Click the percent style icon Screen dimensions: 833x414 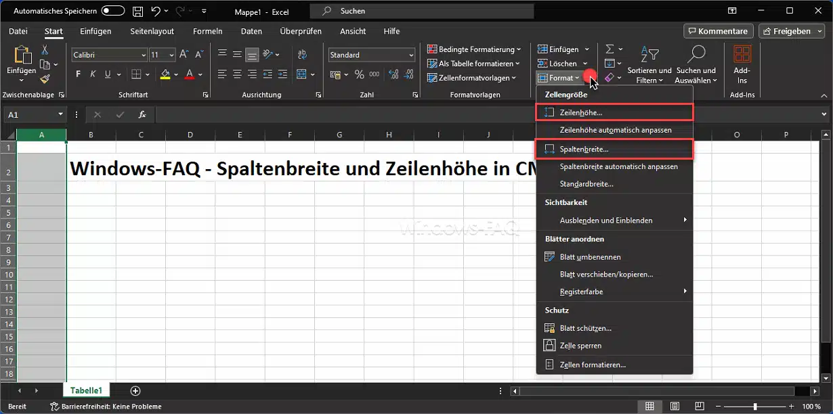point(359,74)
